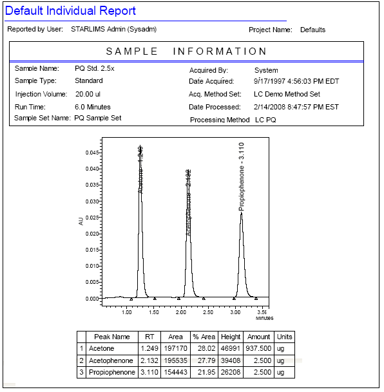Click the 'SAMPLE INFORMATION' header
Image resolution: width=384 pixels, height=392 pixels.
(x=186, y=51)
